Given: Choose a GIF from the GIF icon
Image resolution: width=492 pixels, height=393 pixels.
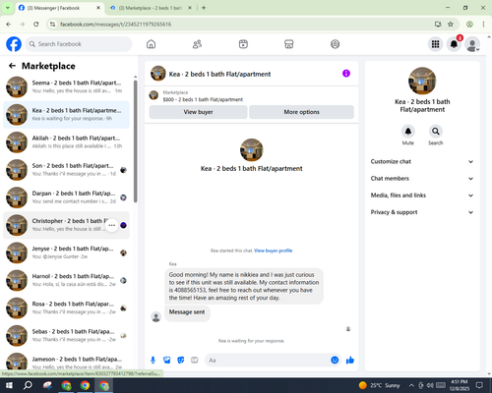Looking at the screenshot, I should pyautogui.click(x=195, y=361).
